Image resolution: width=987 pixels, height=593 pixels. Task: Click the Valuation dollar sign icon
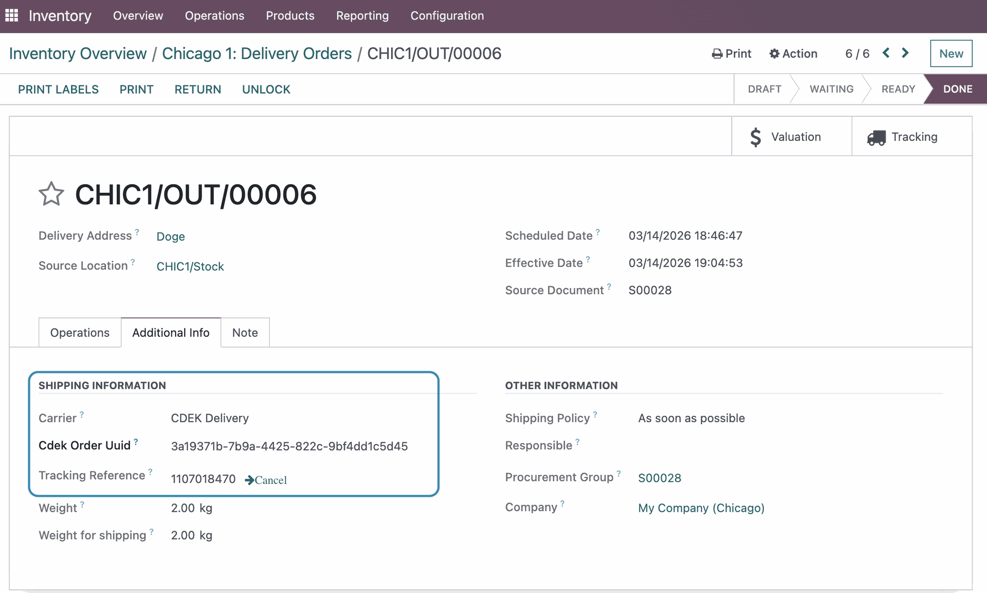pos(755,137)
